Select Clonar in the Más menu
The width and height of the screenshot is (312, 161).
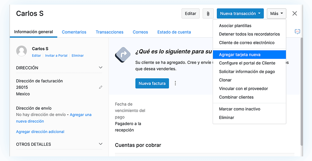225,80
